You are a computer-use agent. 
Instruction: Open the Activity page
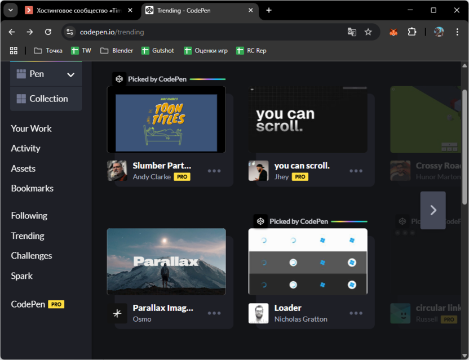pyautogui.click(x=25, y=148)
